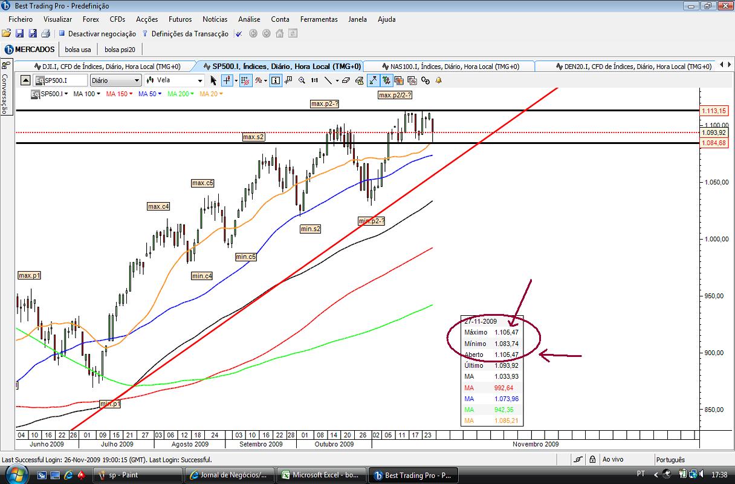This screenshot has width=735, height=484.
Task: Switch to Jornal de Negócios taskbar window
Action: [x=230, y=475]
